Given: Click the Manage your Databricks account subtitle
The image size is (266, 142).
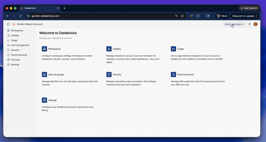Looking at the screenshot, I should coord(55,38).
